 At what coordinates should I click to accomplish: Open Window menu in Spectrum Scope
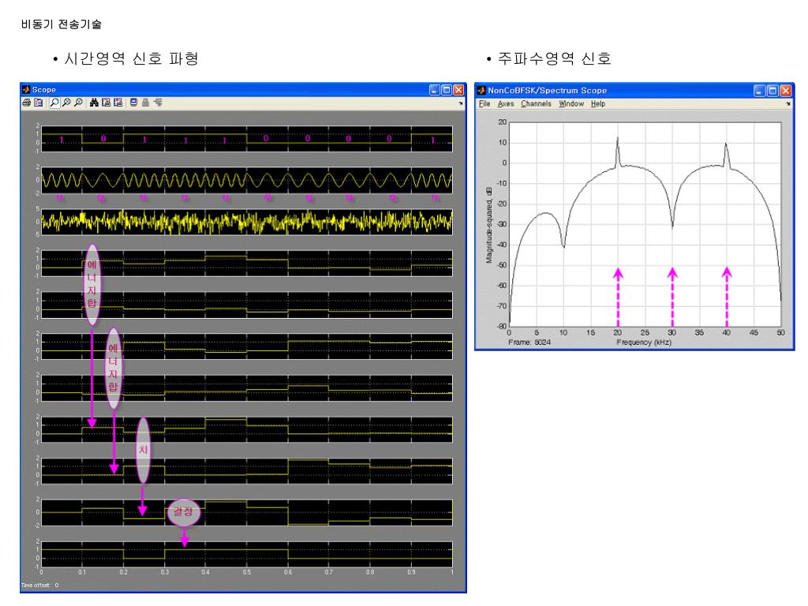pyautogui.click(x=571, y=103)
